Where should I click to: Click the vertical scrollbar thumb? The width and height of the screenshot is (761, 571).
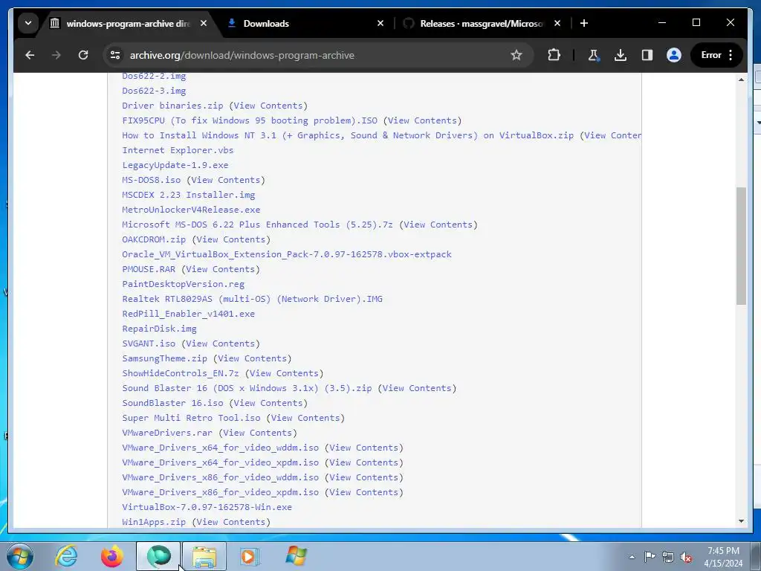(741, 245)
